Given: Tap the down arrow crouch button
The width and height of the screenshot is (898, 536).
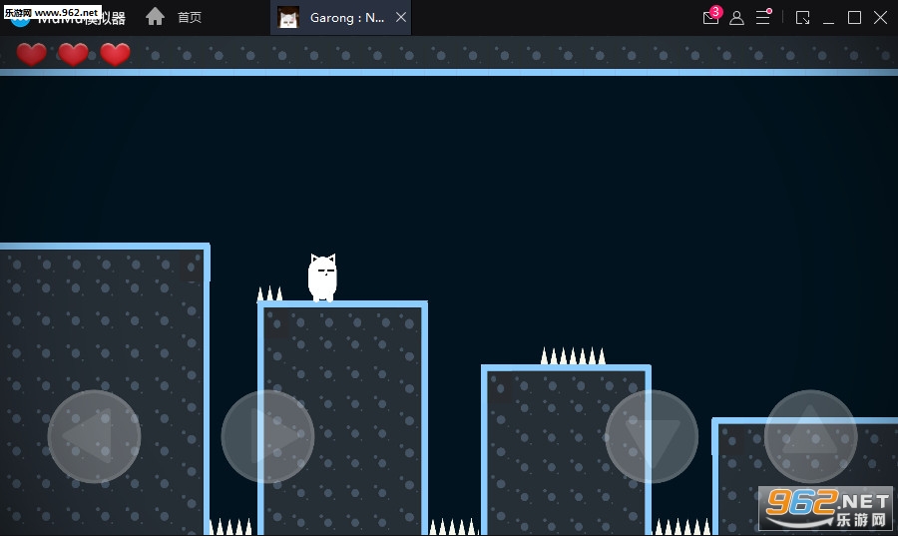Looking at the screenshot, I should point(652,436).
